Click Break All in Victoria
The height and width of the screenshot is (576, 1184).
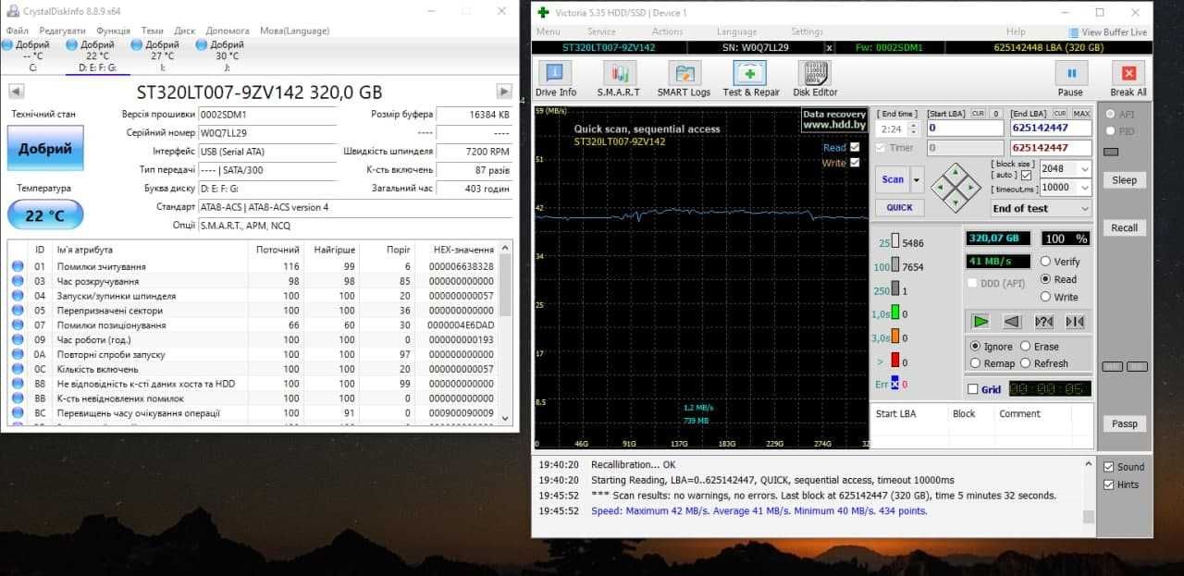pyautogui.click(x=1128, y=79)
